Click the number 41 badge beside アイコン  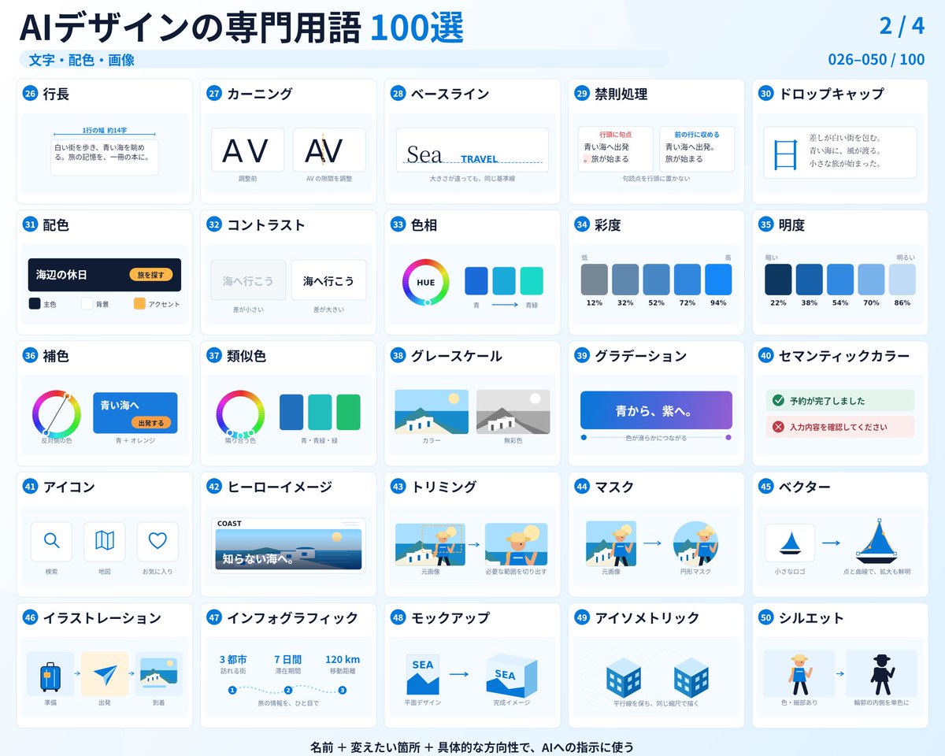click(30, 487)
